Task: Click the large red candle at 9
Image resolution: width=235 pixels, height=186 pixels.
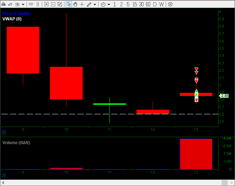Action: point(23,50)
